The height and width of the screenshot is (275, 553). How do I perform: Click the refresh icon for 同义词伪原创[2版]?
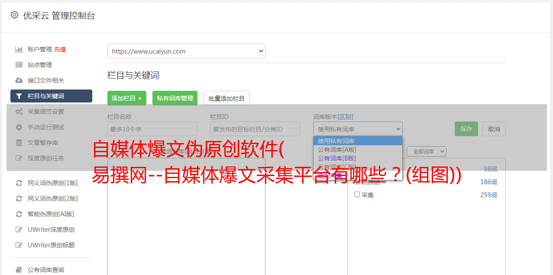tap(19, 198)
